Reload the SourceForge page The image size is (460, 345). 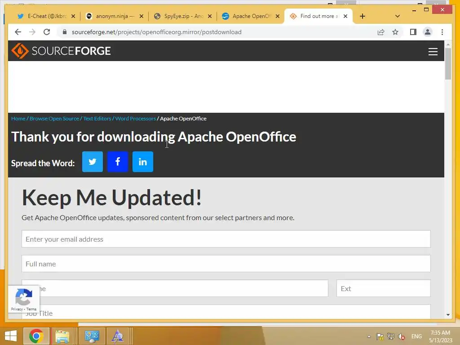(x=47, y=32)
